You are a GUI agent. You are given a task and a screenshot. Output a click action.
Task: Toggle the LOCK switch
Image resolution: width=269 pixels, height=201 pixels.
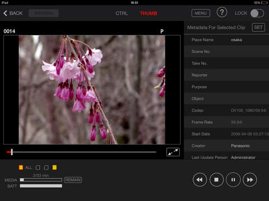pos(257,13)
